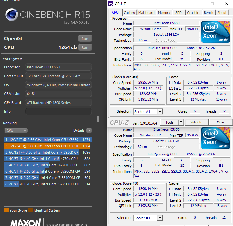The image size is (233, 226).
Task: Click the Processor field Intel Xeon CPU X5650
Action: [x=58, y=67]
